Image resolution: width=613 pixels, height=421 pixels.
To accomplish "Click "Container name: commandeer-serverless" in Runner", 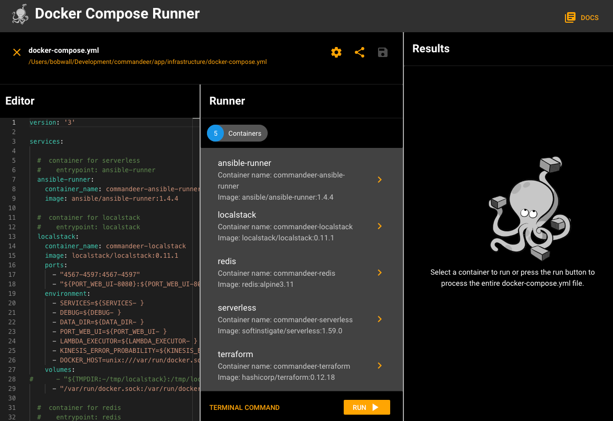I will tap(285, 320).
